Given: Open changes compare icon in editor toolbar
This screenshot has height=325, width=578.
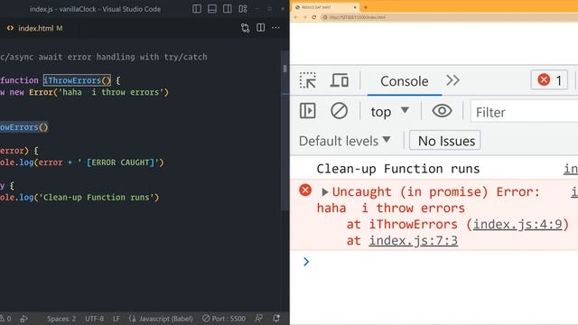Looking at the screenshot, I should coord(245,28).
